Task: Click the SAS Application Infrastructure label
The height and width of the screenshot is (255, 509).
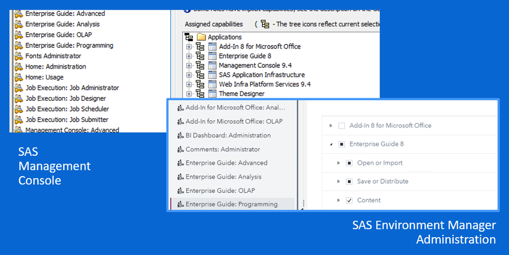Action: [262, 75]
